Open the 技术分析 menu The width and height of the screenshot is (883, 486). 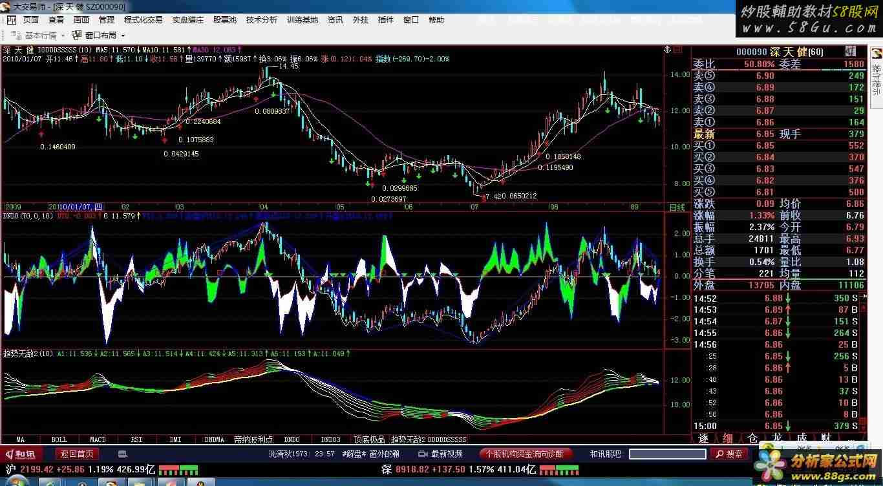(x=262, y=20)
